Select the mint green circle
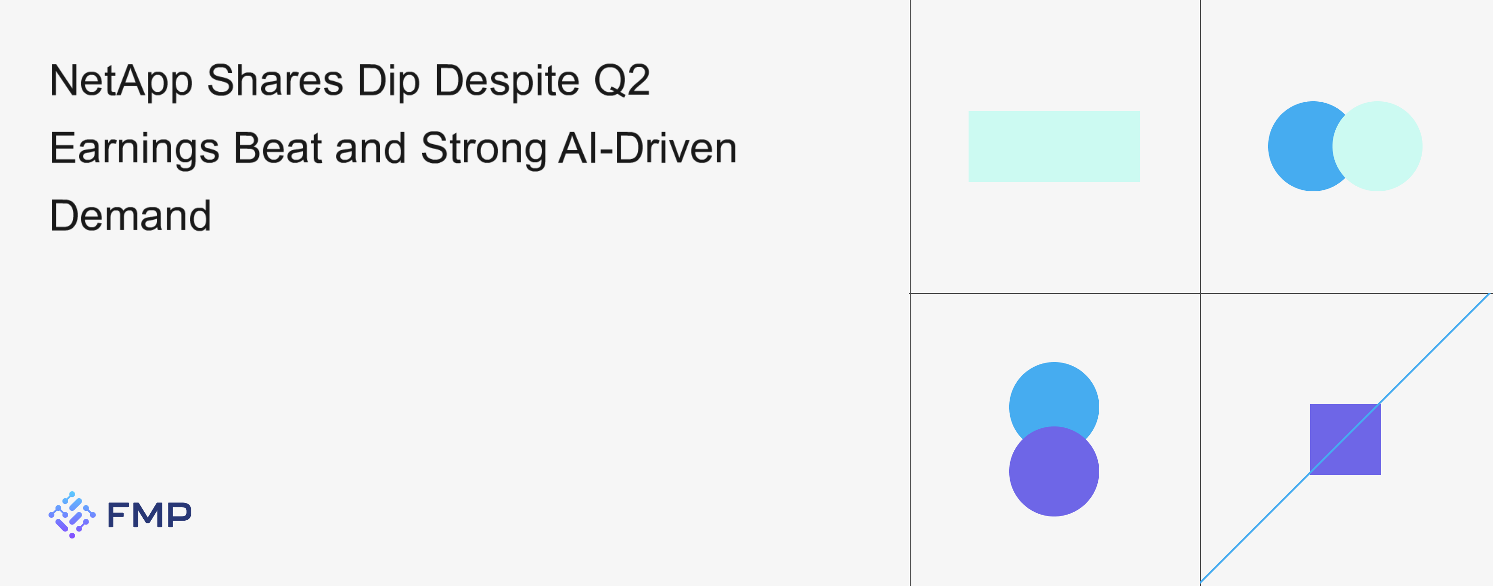Image resolution: width=1493 pixels, height=586 pixels. point(1378,146)
